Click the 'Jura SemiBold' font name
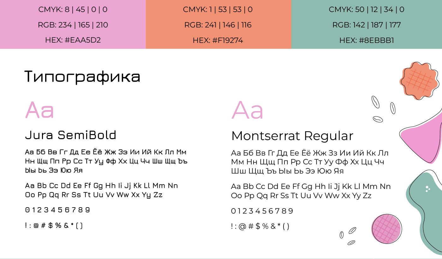Screen dimensions: 442x259 71,135
